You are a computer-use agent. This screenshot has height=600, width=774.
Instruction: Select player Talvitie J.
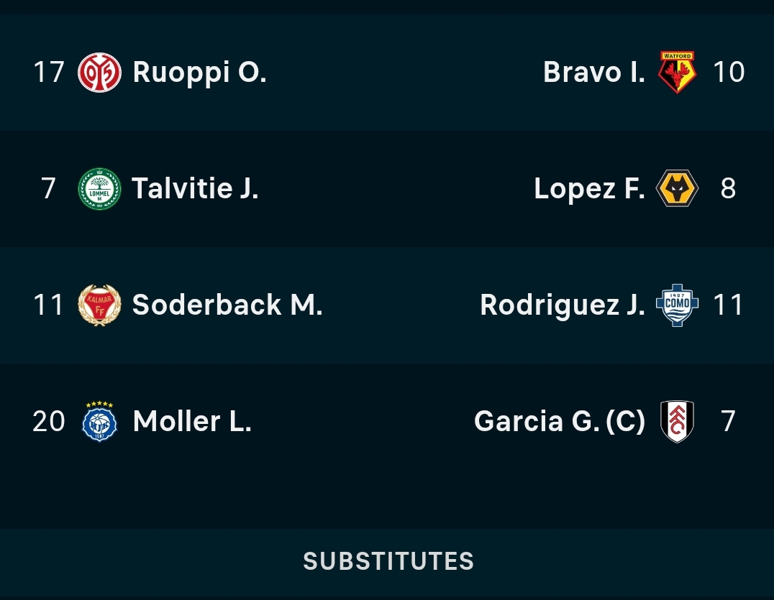coord(195,188)
